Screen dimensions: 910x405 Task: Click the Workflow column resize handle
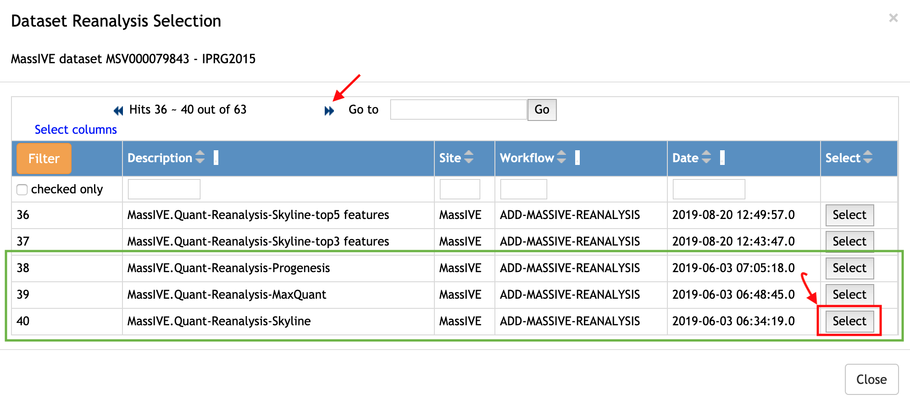pyautogui.click(x=577, y=158)
